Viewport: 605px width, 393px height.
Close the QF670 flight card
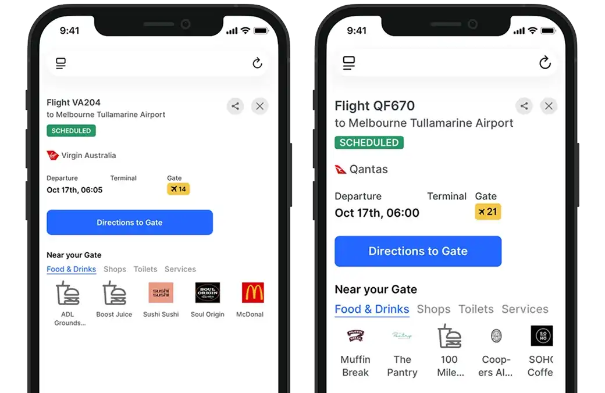pos(549,106)
